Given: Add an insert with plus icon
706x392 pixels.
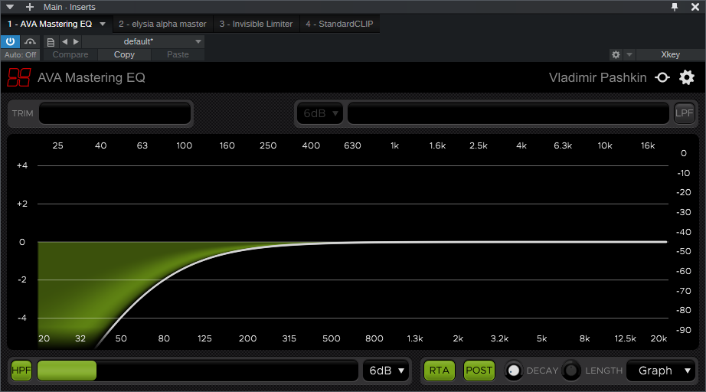Looking at the screenshot, I should pyautogui.click(x=30, y=7).
